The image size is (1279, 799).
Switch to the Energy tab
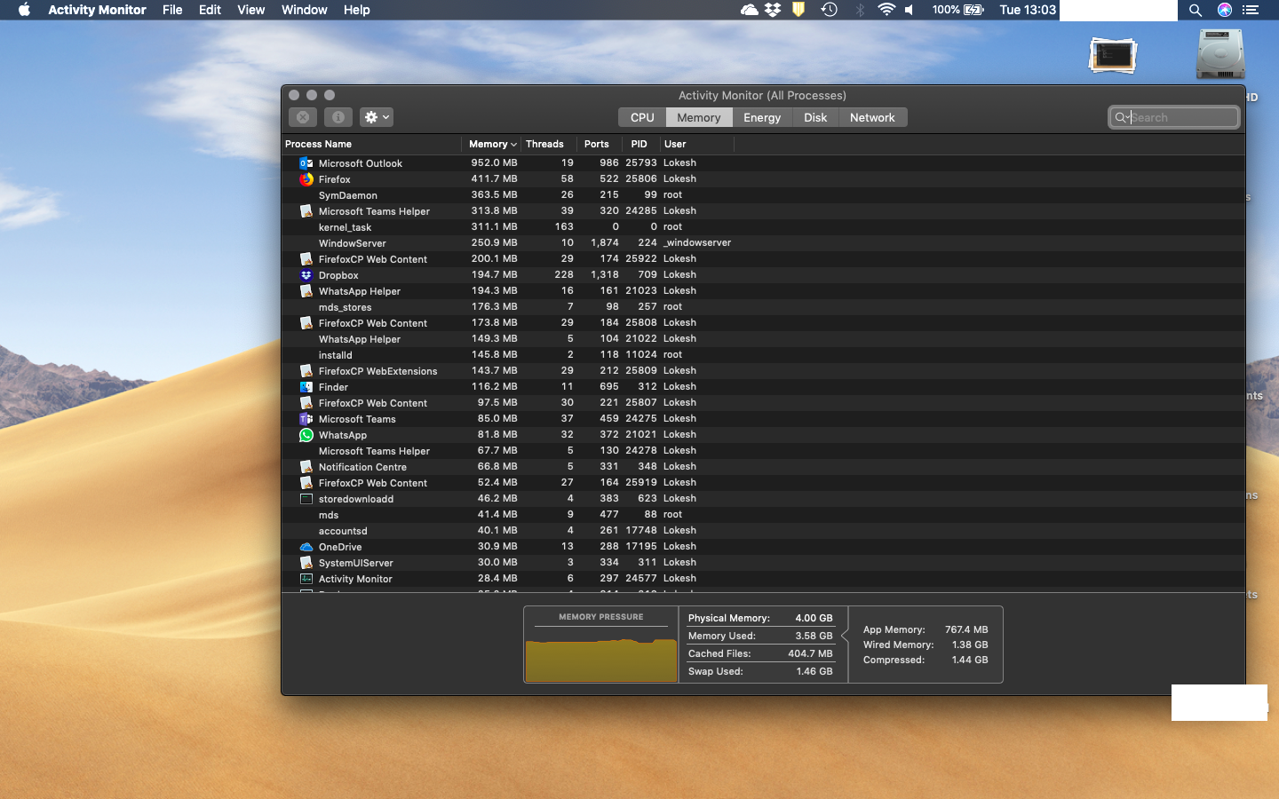[x=762, y=117]
